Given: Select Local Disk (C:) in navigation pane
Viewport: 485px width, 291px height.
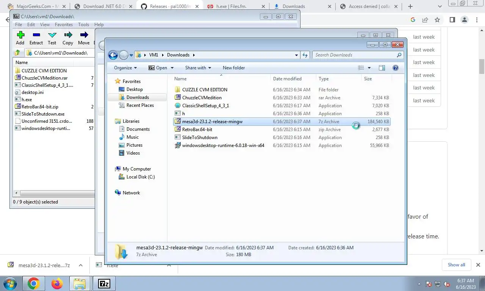Looking at the screenshot, I should [140, 177].
